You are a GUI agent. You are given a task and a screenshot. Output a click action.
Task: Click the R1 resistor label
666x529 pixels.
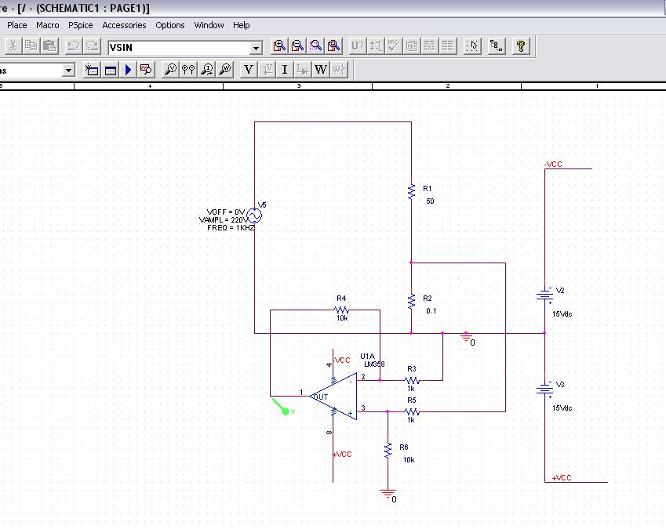[428, 188]
